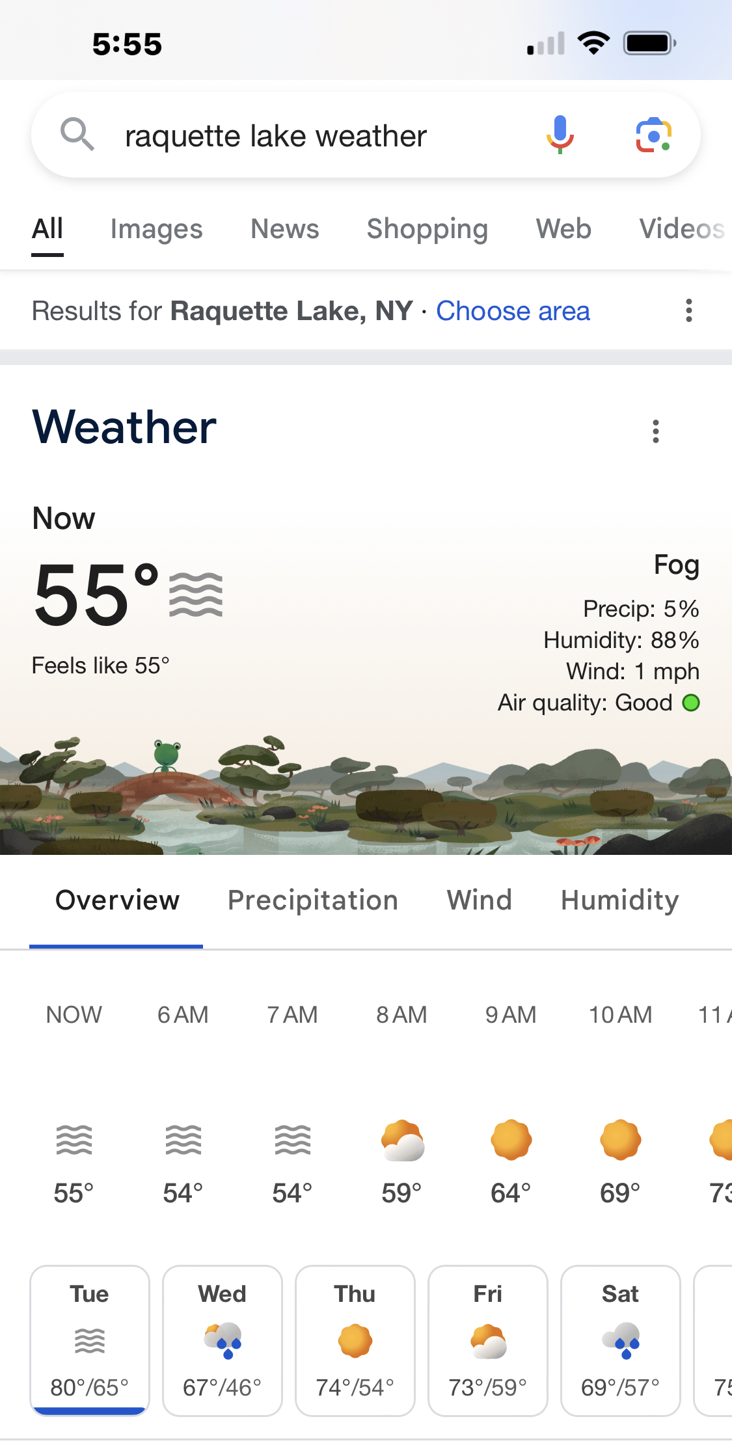This screenshot has width=732, height=1445.
Task: Select the Wed forecast card
Action: (223, 1340)
